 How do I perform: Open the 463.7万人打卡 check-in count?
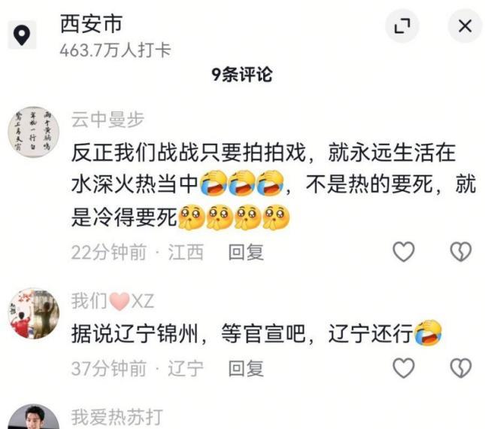tap(115, 50)
